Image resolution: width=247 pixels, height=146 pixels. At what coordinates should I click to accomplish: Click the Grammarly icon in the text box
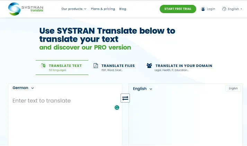(x=117, y=108)
